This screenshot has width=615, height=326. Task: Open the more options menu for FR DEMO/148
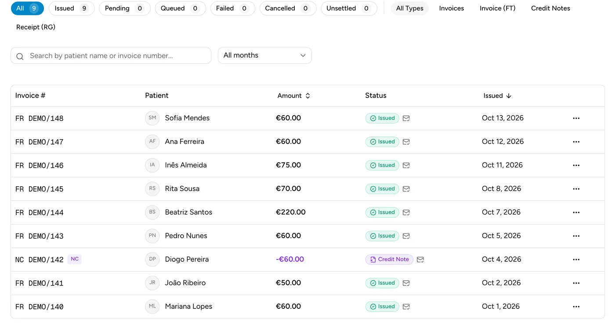click(x=576, y=118)
